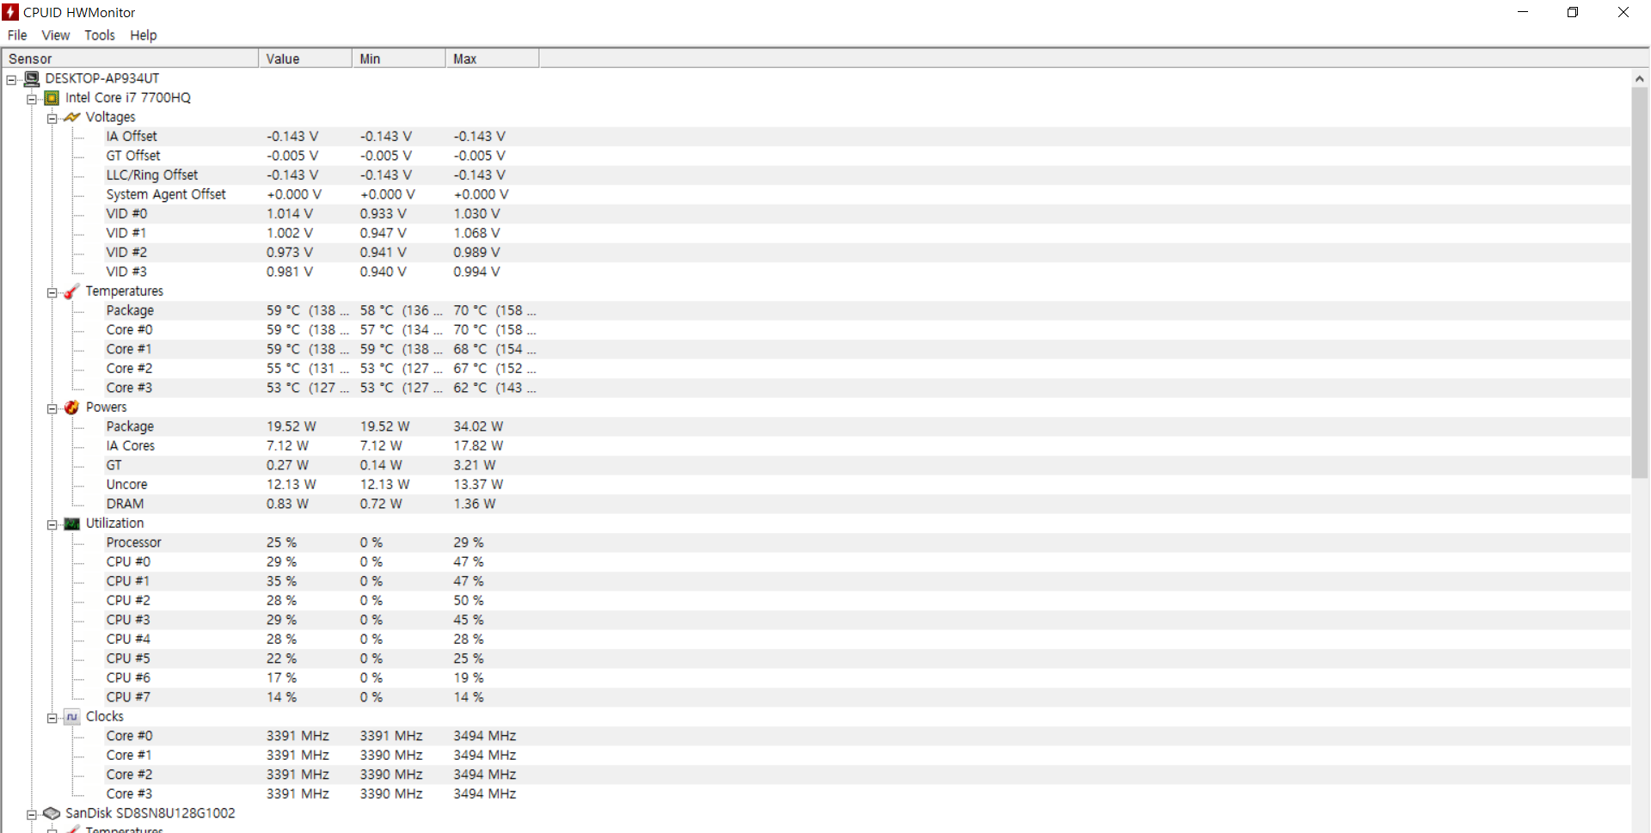Select the System Agent Offset row
The width and height of the screenshot is (1651, 833).
tap(867, 194)
